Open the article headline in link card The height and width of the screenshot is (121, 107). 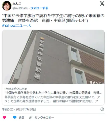[53, 93]
